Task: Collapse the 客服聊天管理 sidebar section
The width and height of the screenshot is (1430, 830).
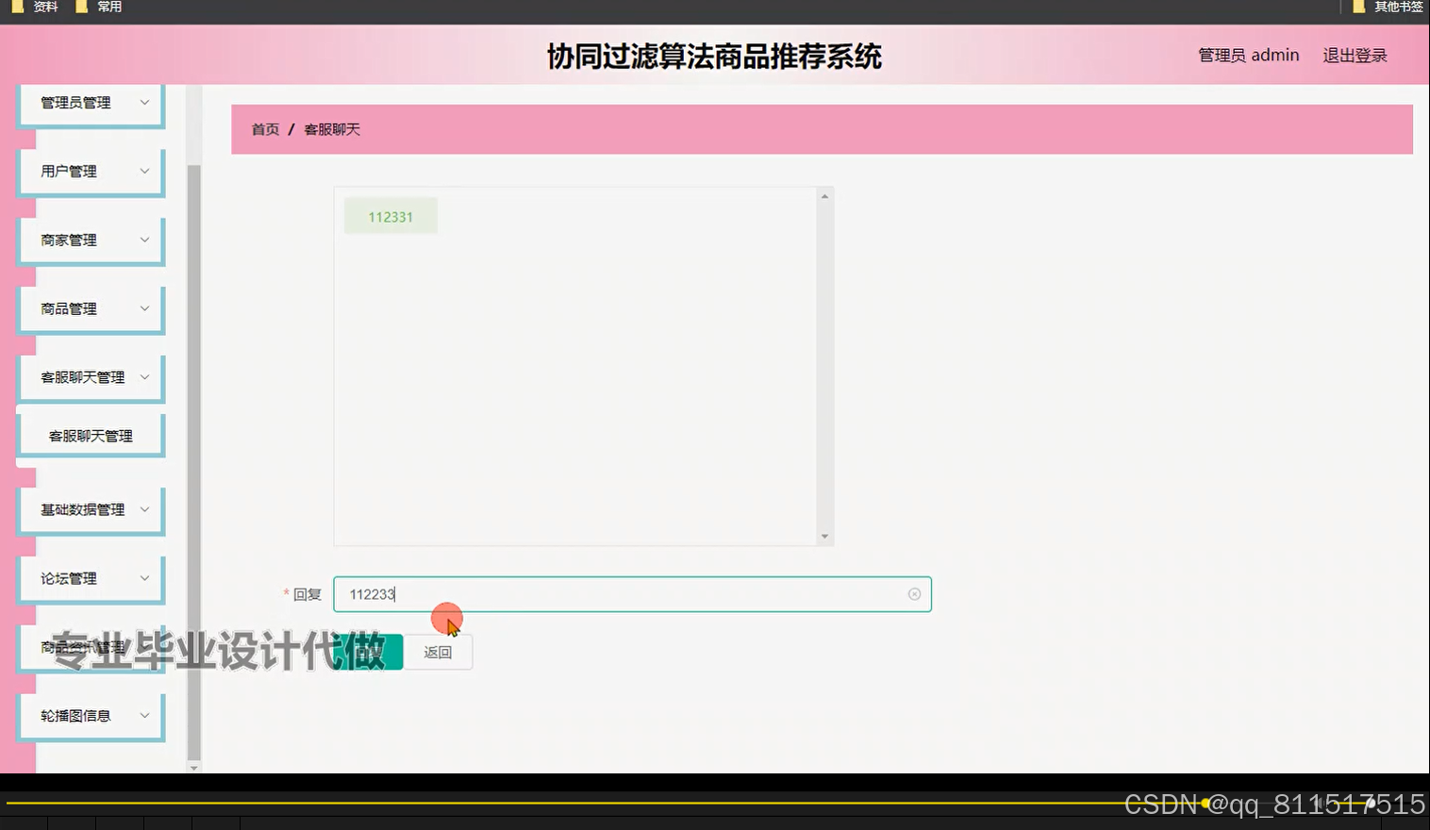Action: click(91, 376)
